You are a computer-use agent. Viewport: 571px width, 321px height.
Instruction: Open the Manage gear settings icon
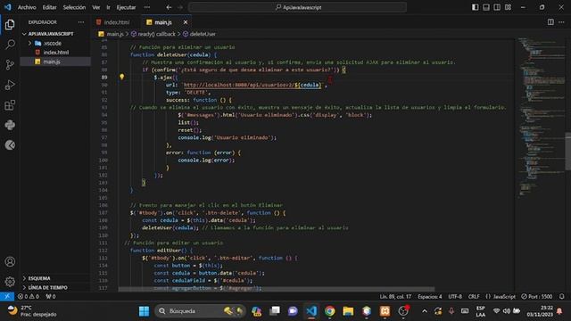pyautogui.click(x=10, y=282)
